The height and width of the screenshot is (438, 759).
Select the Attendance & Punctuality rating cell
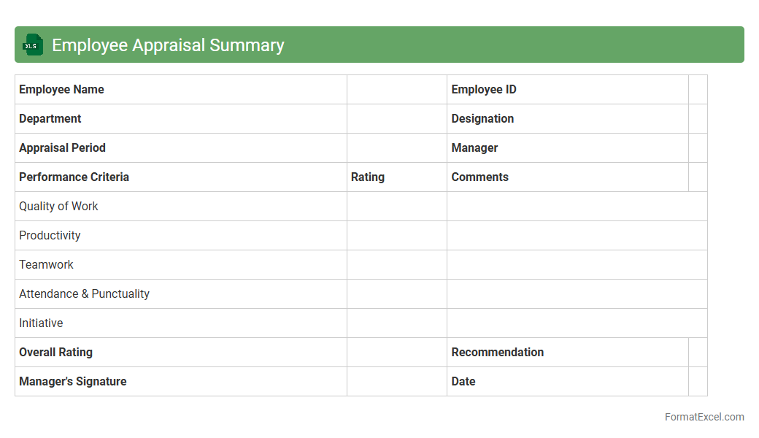tap(396, 294)
